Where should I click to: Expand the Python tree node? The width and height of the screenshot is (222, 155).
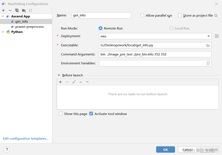[x=3, y=32]
